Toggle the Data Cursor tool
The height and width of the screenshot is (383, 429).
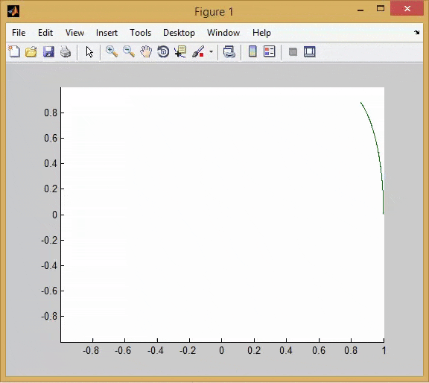coord(180,51)
